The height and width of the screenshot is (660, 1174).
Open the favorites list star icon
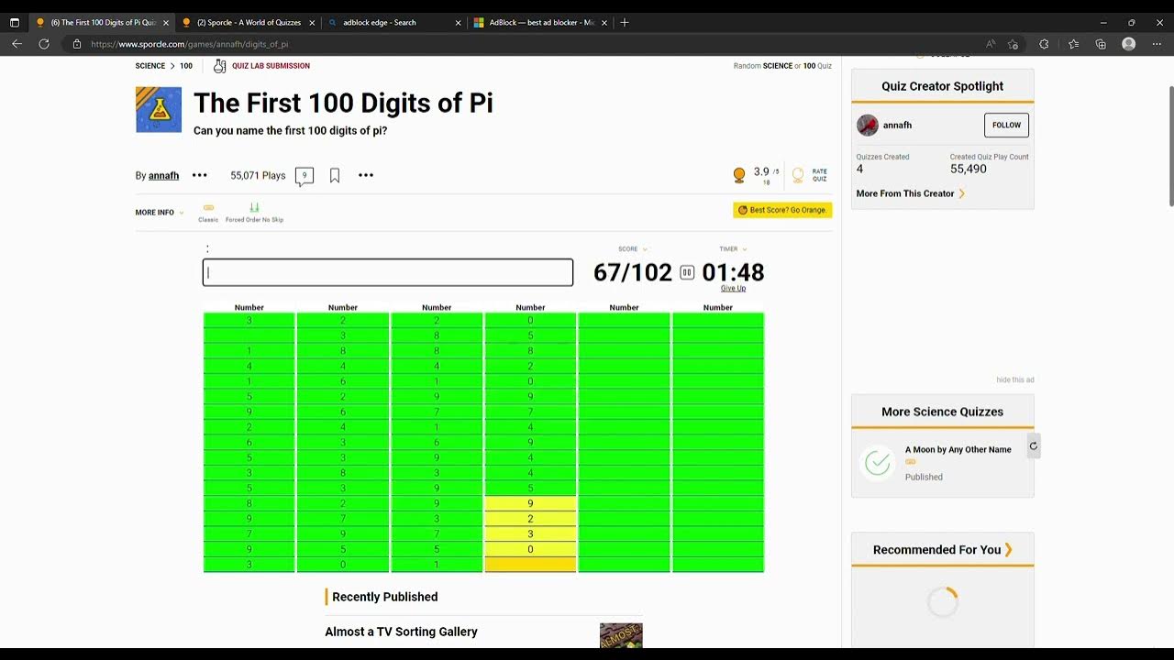point(1073,44)
